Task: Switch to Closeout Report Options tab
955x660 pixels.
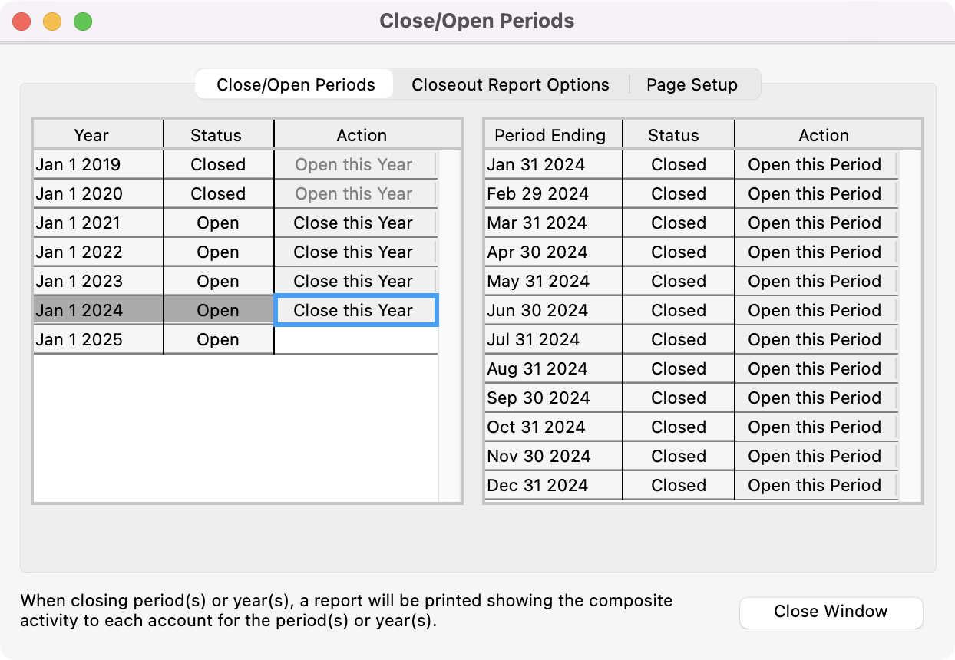Action: (x=510, y=84)
